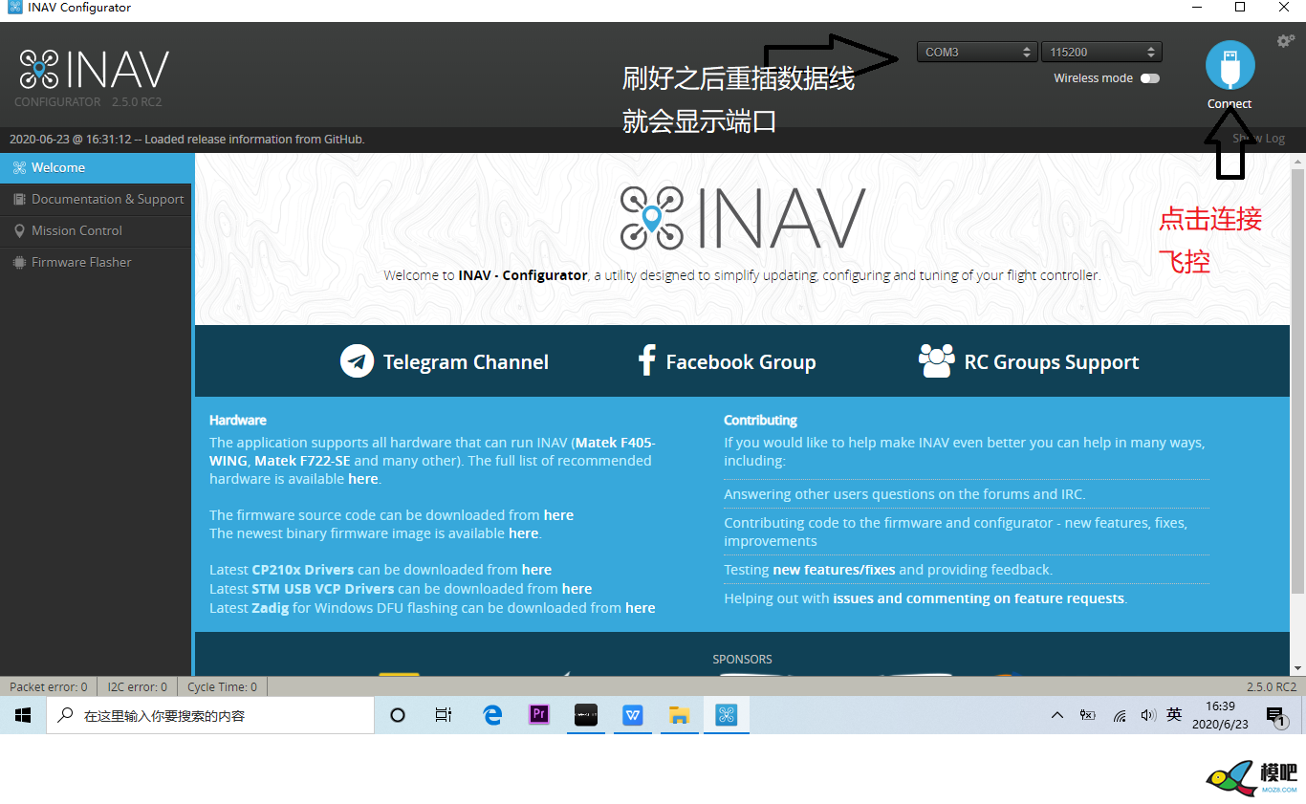Viewport: 1306px width, 804px height.
Task: Open the Documentation & Support tab
Action: pyautogui.click(x=96, y=199)
